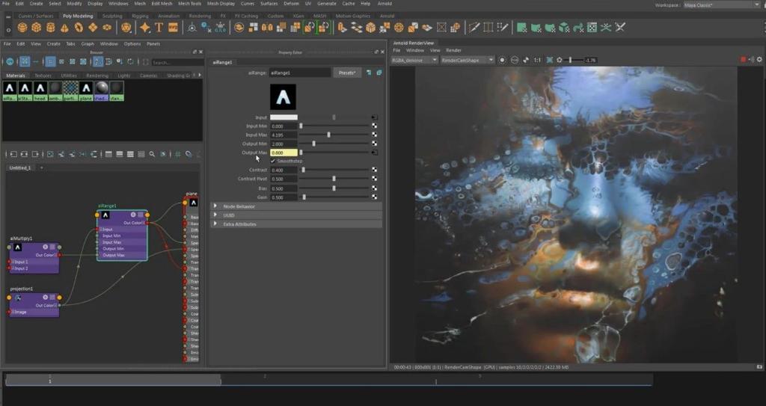The height and width of the screenshot is (406, 766).
Task: Click the map button for Input Min
Action: (x=374, y=126)
